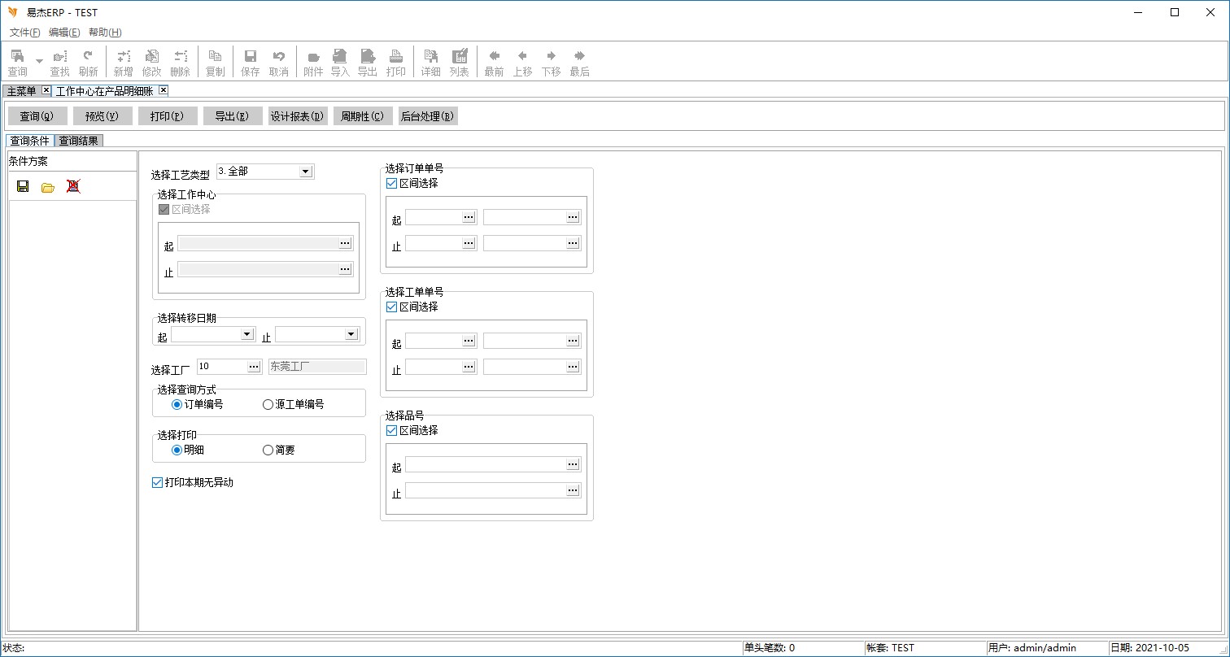Choose the 简要 print radio option

pos(268,450)
